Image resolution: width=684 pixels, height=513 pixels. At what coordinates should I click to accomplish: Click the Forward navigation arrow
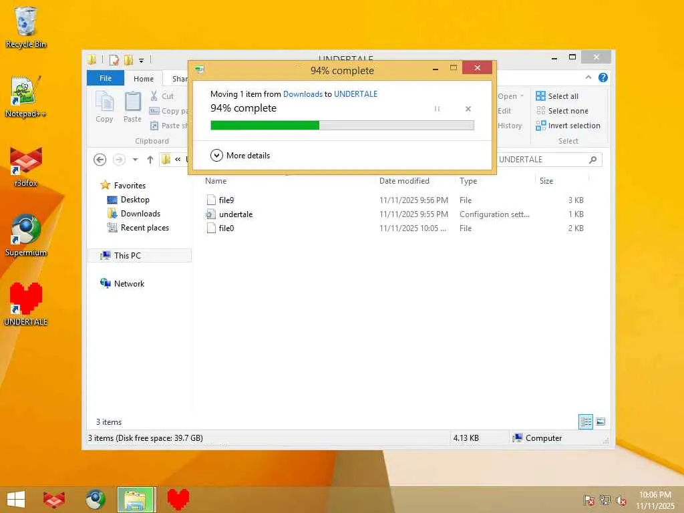(119, 160)
